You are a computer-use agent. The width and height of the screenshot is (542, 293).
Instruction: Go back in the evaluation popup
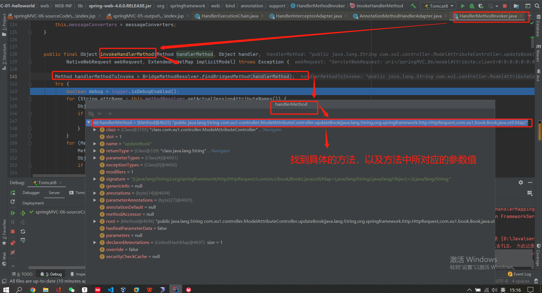tap(100, 113)
